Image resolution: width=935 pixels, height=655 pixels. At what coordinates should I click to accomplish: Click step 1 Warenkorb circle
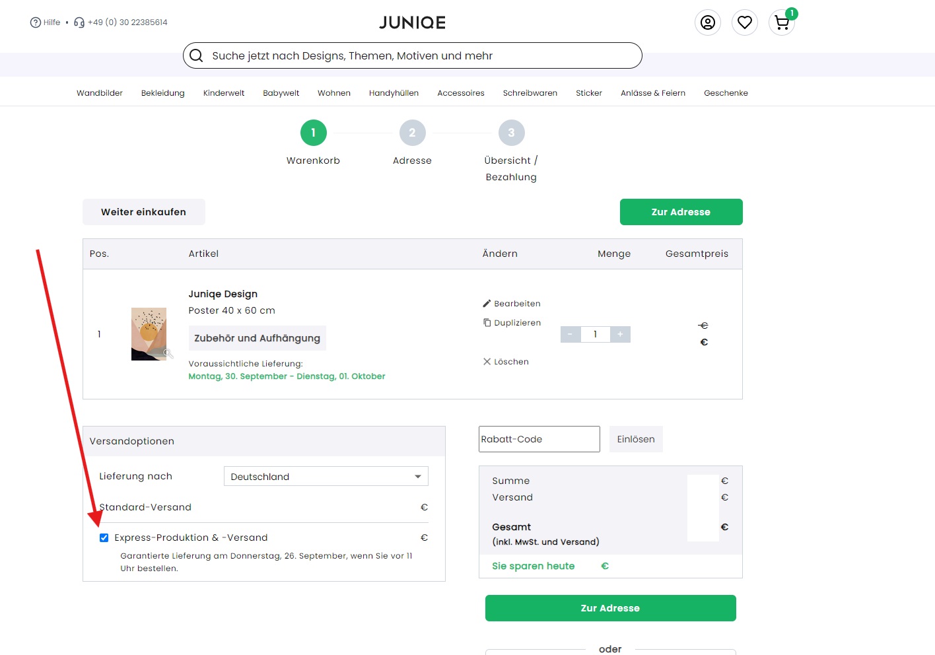click(314, 133)
